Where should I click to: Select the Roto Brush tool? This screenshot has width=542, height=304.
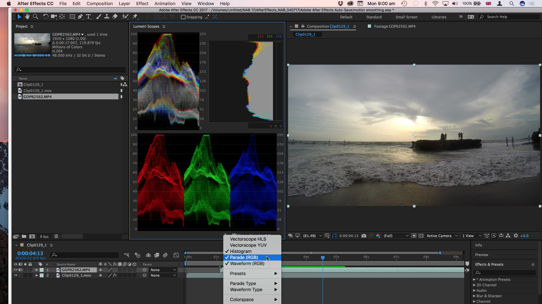pos(125,17)
